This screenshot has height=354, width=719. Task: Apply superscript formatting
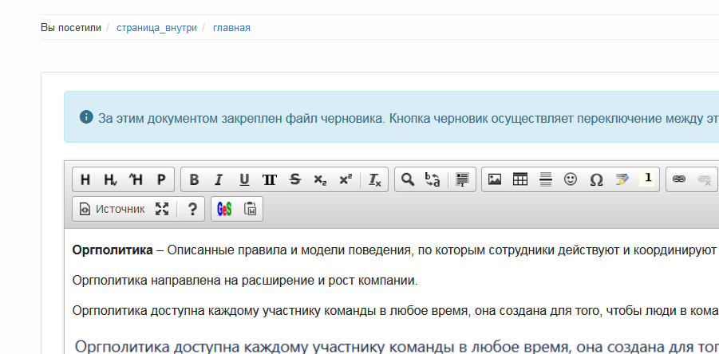[x=346, y=179]
